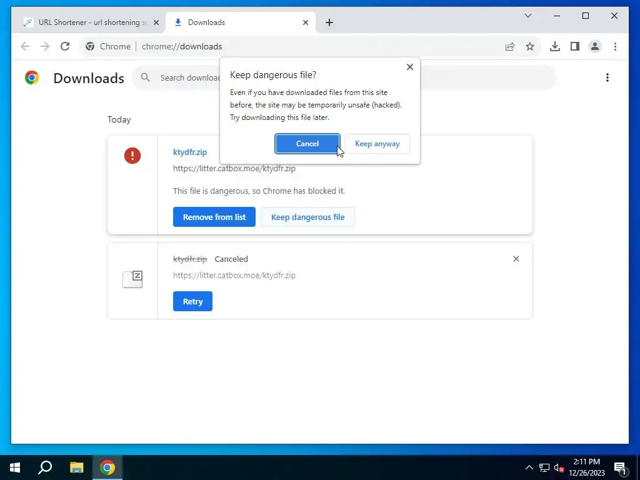This screenshot has width=640, height=480.
Task: Toggle the side panel icon
Action: pyautogui.click(x=575, y=46)
